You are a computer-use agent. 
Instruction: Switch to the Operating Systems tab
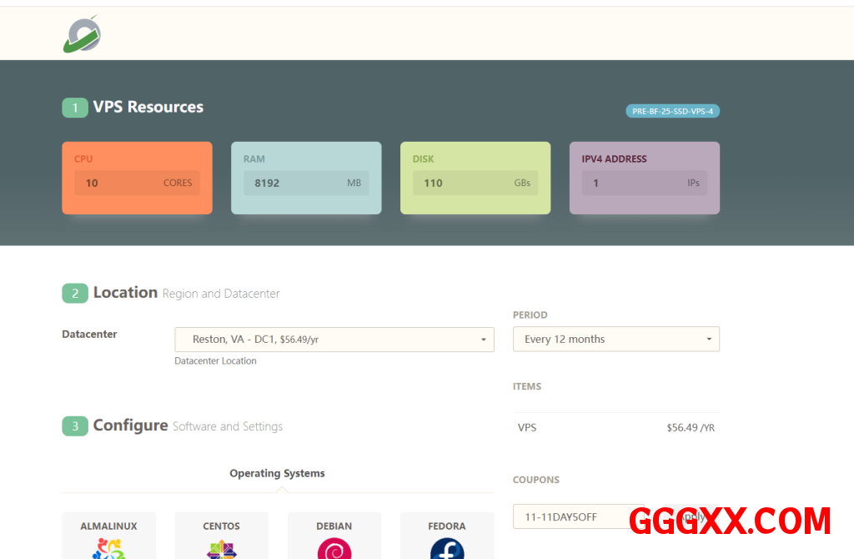click(277, 473)
